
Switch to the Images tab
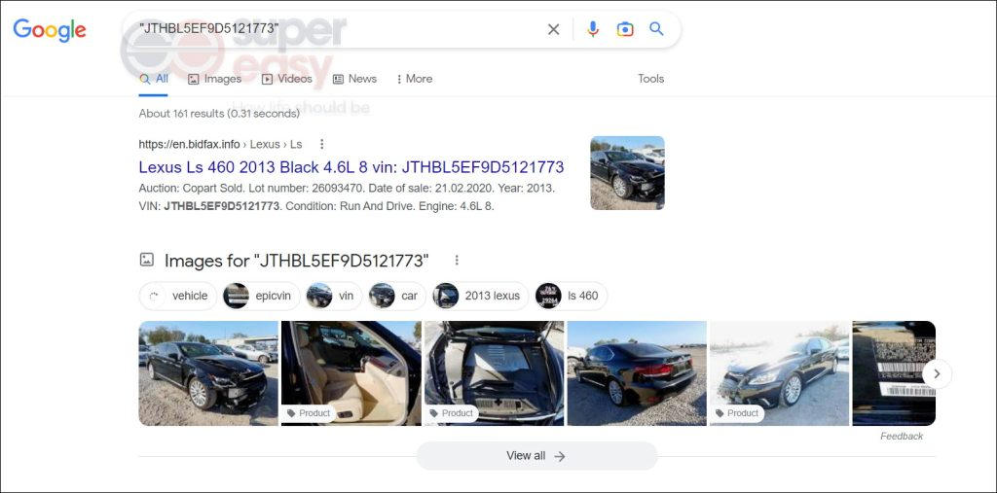click(x=215, y=79)
